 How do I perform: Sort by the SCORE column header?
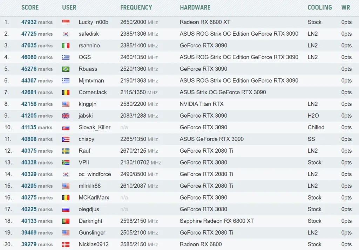pyautogui.click(x=30, y=7)
